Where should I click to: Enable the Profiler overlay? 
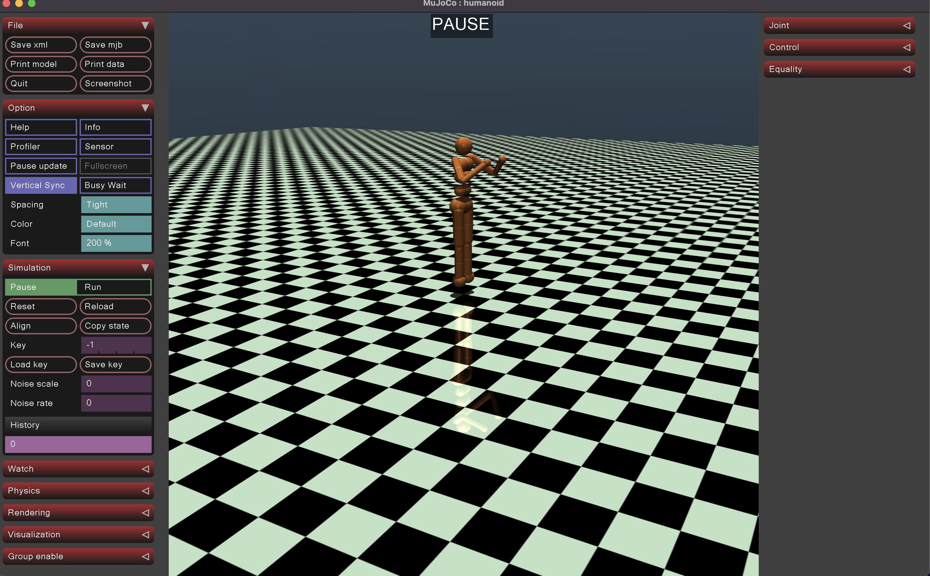tap(41, 147)
